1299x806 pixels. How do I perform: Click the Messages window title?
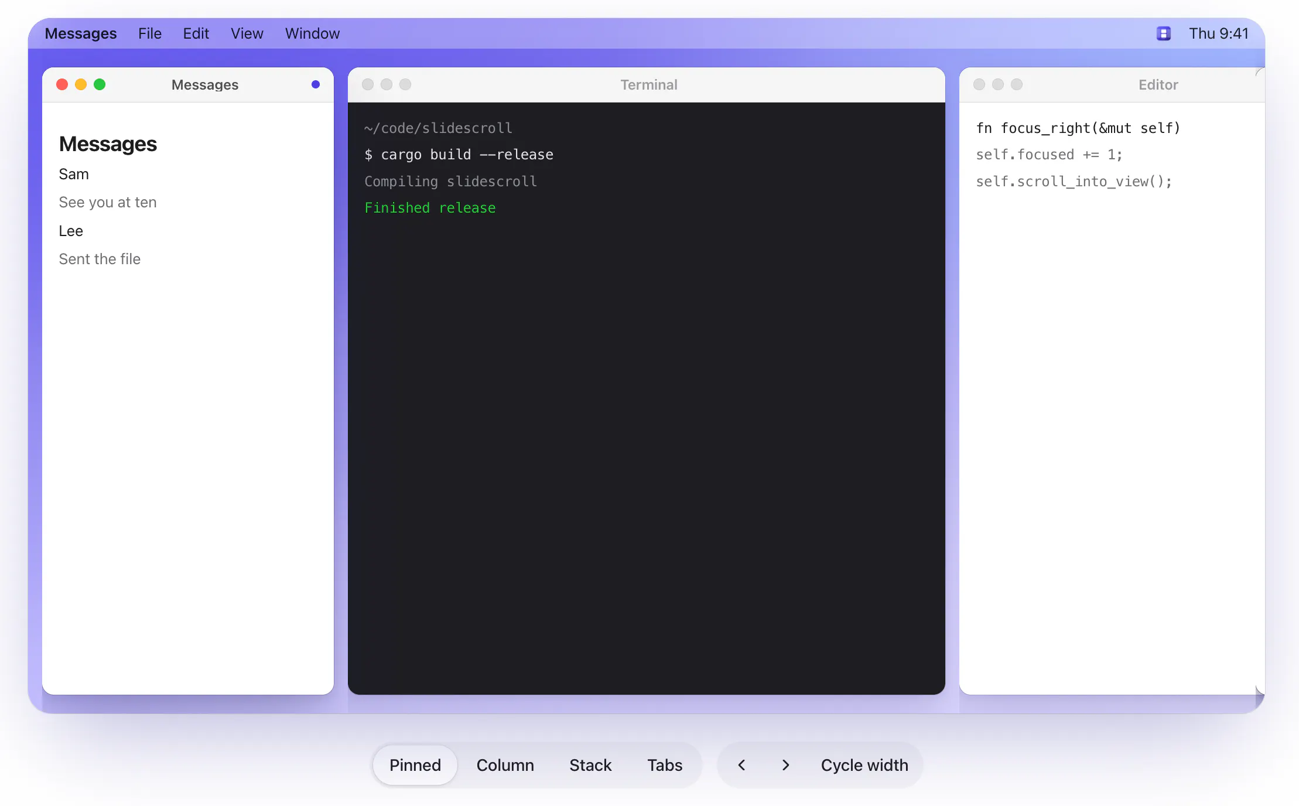[205, 85]
